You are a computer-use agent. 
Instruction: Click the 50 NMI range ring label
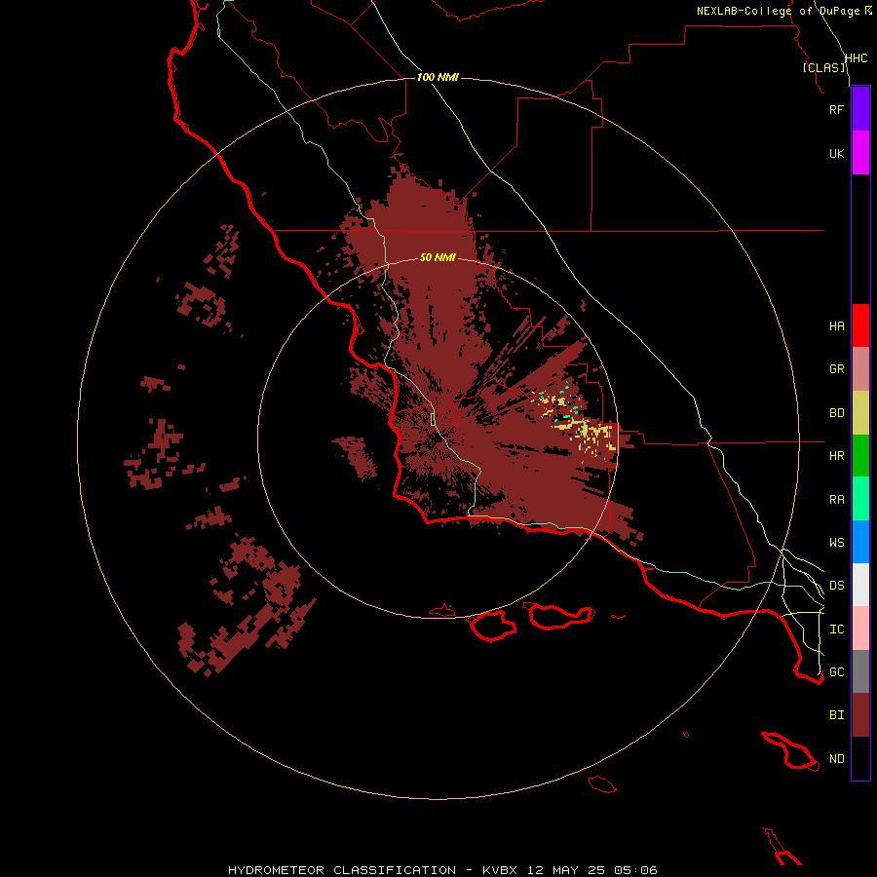(x=438, y=257)
